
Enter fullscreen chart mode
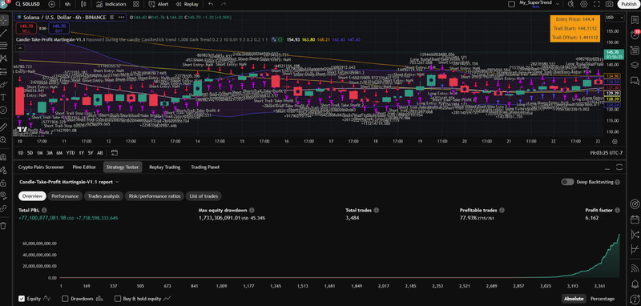pos(596,4)
